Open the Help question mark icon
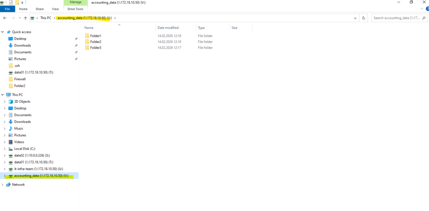429x211 pixels. (x=427, y=9)
